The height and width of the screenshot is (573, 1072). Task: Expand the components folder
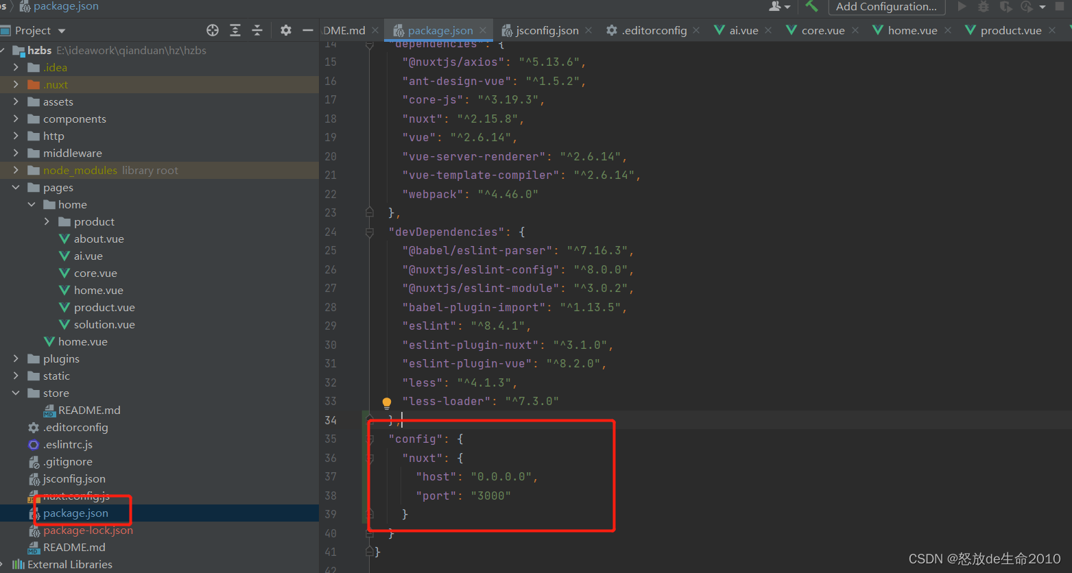click(16, 119)
